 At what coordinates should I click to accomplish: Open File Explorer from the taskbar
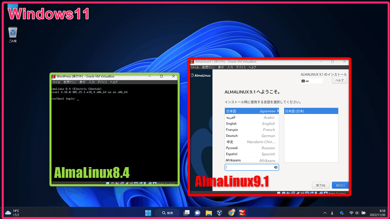tap(209, 213)
